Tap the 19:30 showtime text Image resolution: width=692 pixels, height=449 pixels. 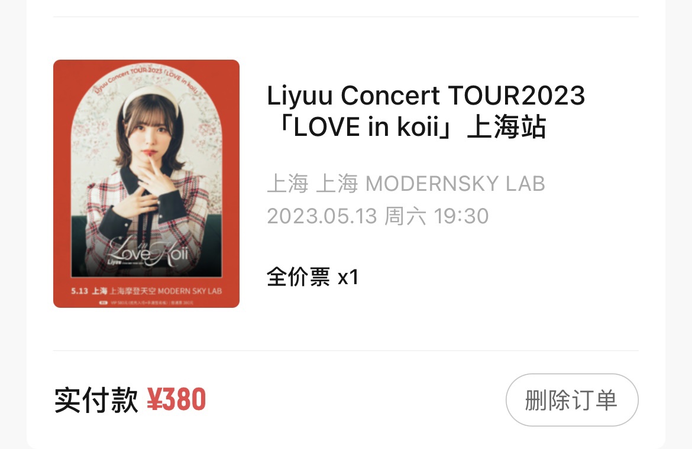tap(461, 216)
